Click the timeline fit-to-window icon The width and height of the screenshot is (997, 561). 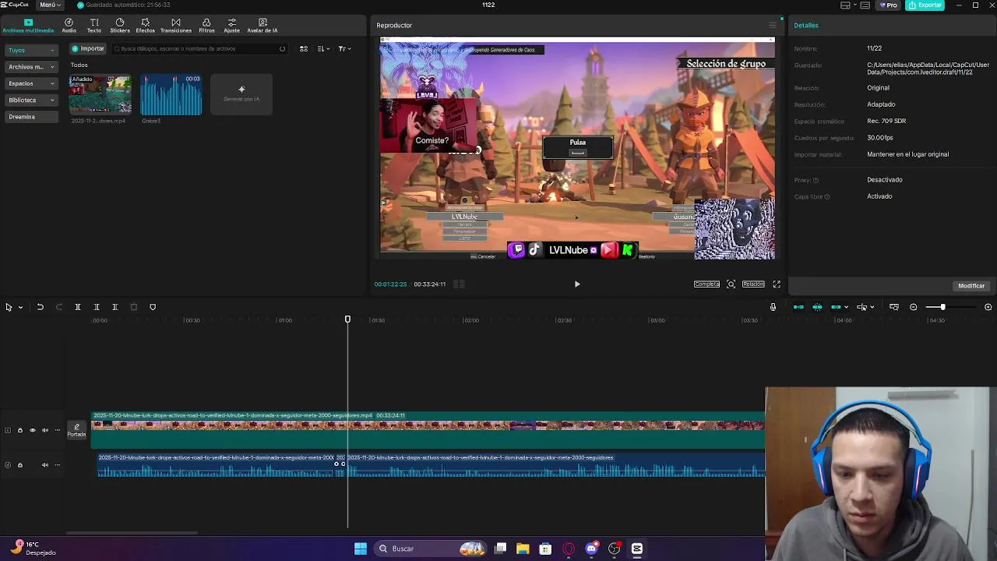pos(894,307)
